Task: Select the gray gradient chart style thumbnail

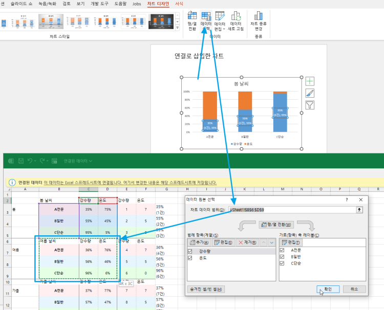Action: (51, 21)
